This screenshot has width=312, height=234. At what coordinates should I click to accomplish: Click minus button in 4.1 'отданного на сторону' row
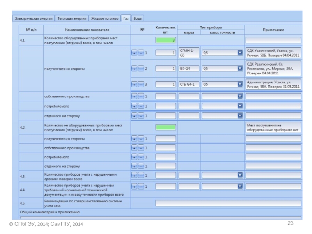(141, 115)
